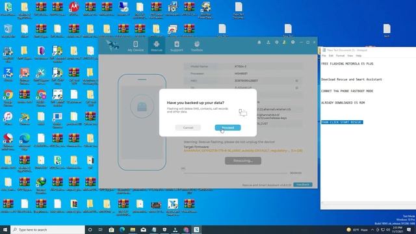The width and height of the screenshot is (416, 234).
Task: Click the taskbar search box
Action: pos(47,229)
